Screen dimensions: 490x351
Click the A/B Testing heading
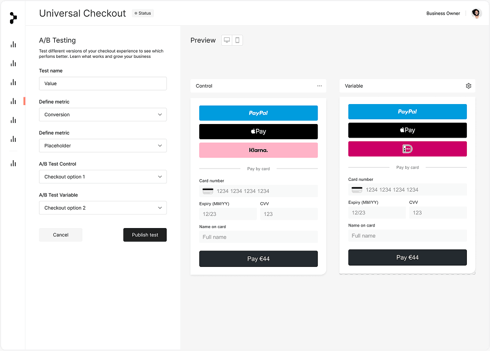57,40
